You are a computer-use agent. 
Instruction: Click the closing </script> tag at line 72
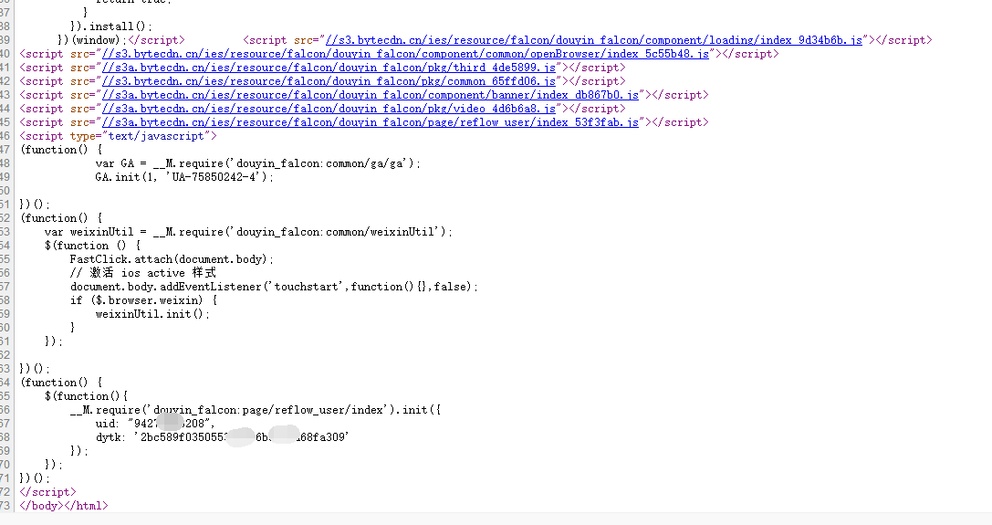pyautogui.click(x=48, y=492)
